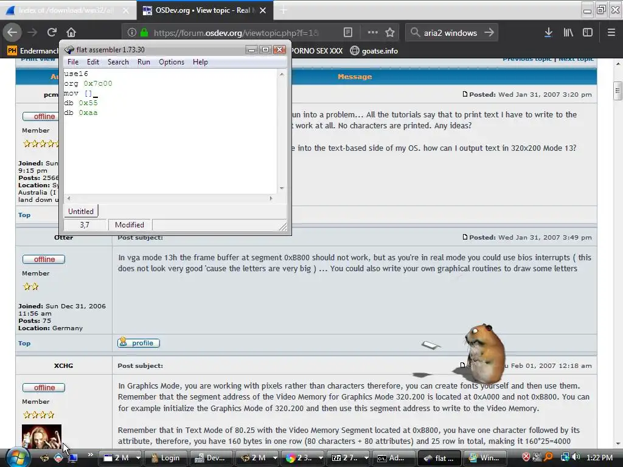Screen dimensions: 623x467
Task: Toggle the Firefox sidebar
Action: click(x=588, y=33)
